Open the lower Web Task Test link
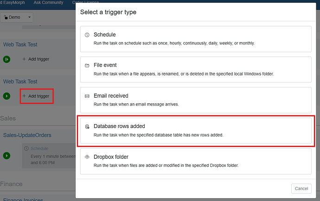The width and height of the screenshot is (320, 201). click(x=20, y=82)
